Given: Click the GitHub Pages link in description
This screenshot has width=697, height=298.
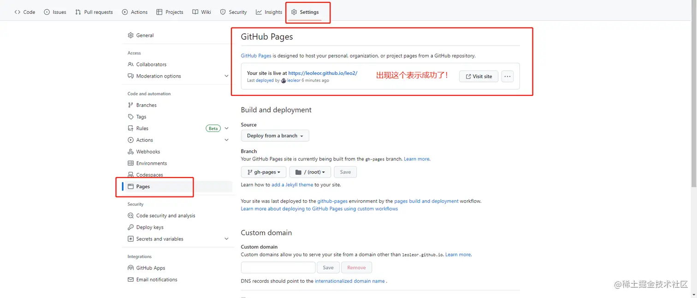Looking at the screenshot, I should pos(256,56).
